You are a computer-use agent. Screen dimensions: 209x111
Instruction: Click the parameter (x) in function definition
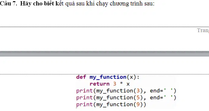tap(131, 77)
